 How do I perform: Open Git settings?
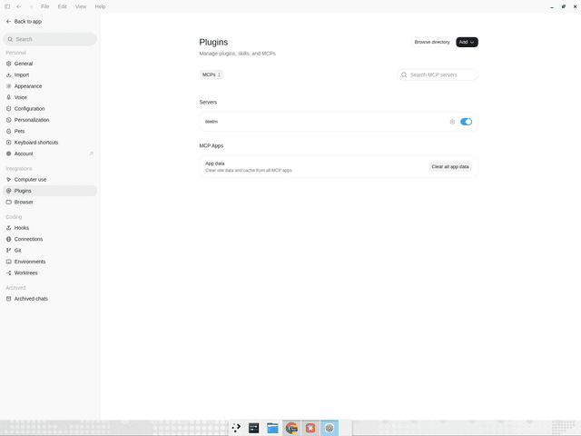pos(50,251)
